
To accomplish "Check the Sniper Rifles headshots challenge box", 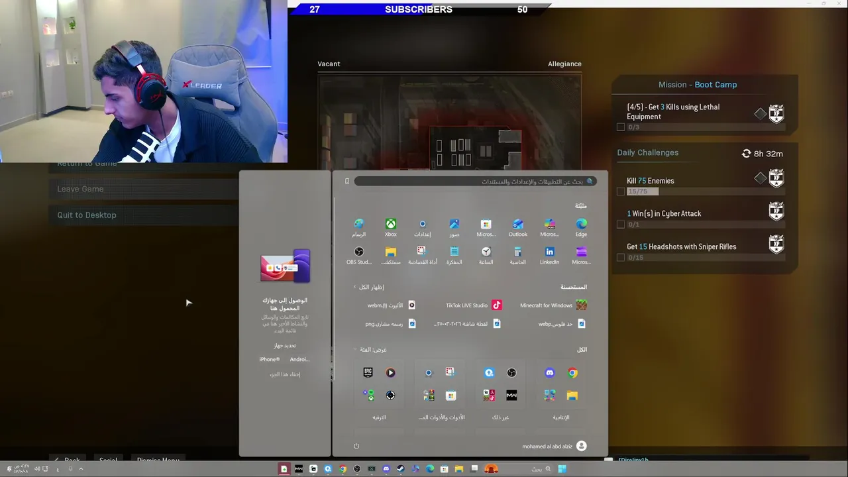I will (621, 257).
